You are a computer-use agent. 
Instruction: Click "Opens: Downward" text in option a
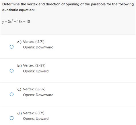(38, 47)
